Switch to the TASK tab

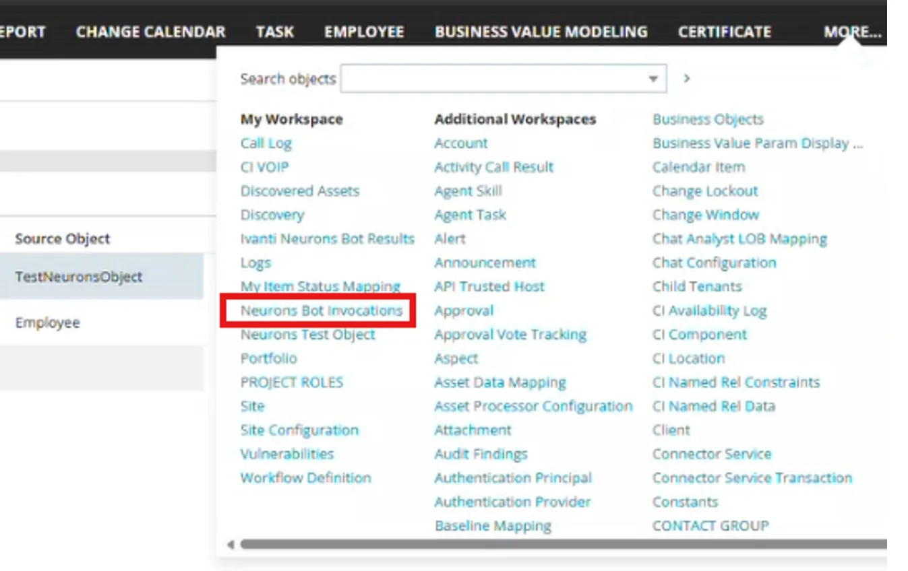coord(274,32)
